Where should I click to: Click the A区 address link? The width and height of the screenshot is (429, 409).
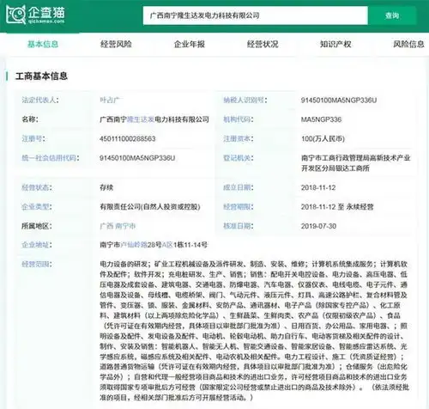pos(167,245)
